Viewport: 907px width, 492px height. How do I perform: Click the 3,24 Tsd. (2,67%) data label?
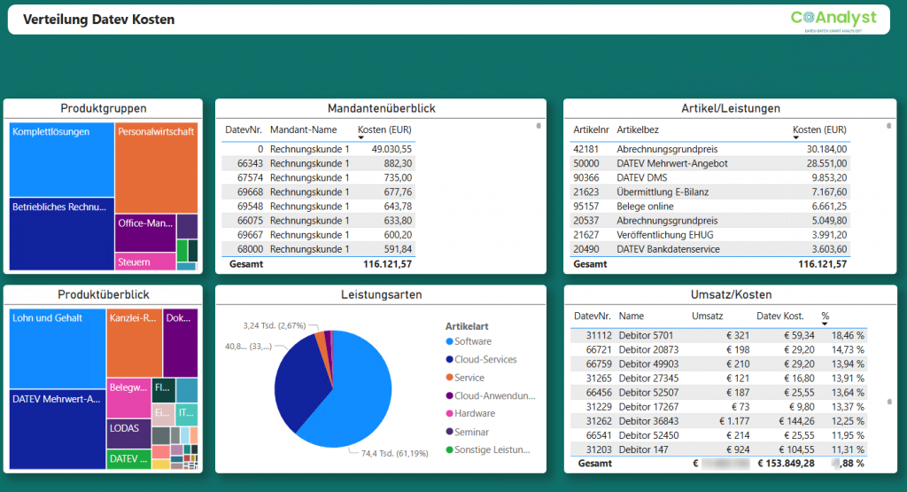point(275,325)
